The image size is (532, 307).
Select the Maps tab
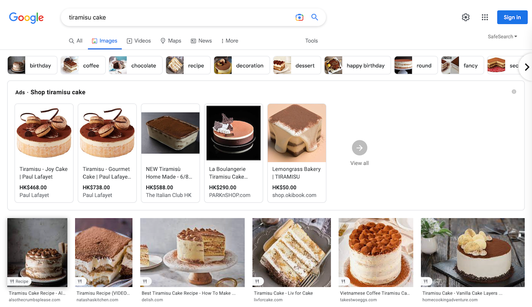pos(171,41)
